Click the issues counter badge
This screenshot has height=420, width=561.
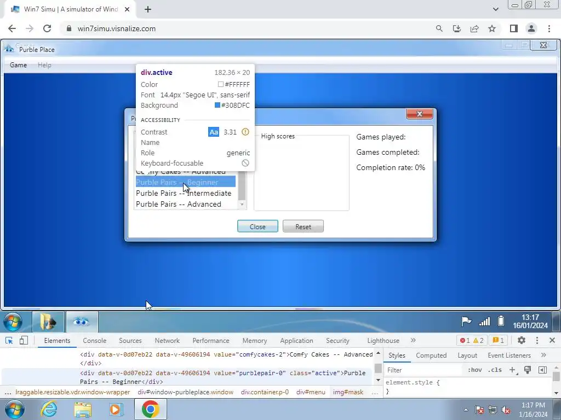pos(498,340)
